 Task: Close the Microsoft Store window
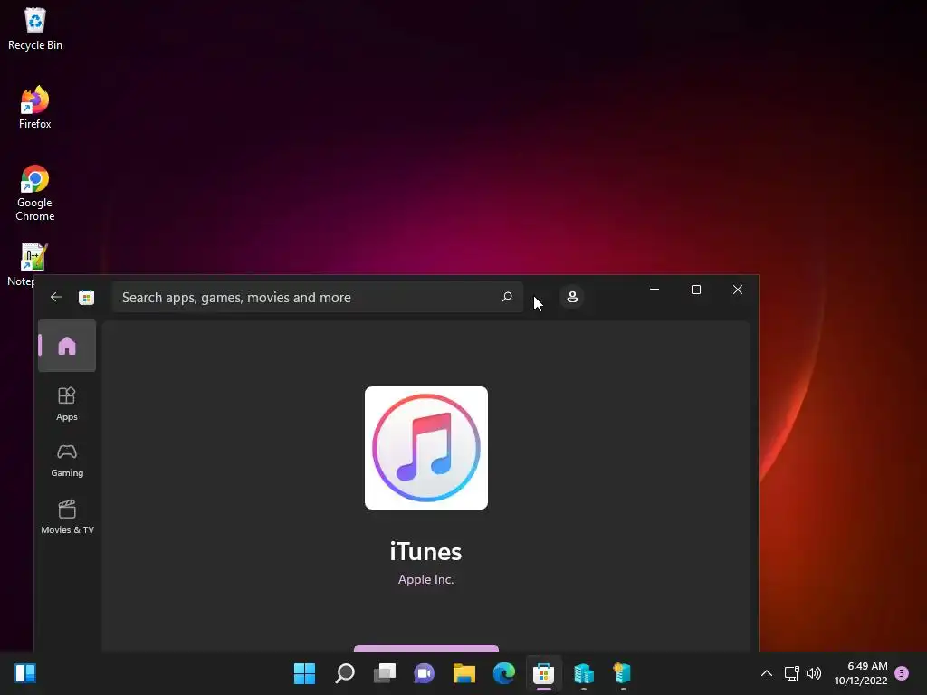pos(738,290)
